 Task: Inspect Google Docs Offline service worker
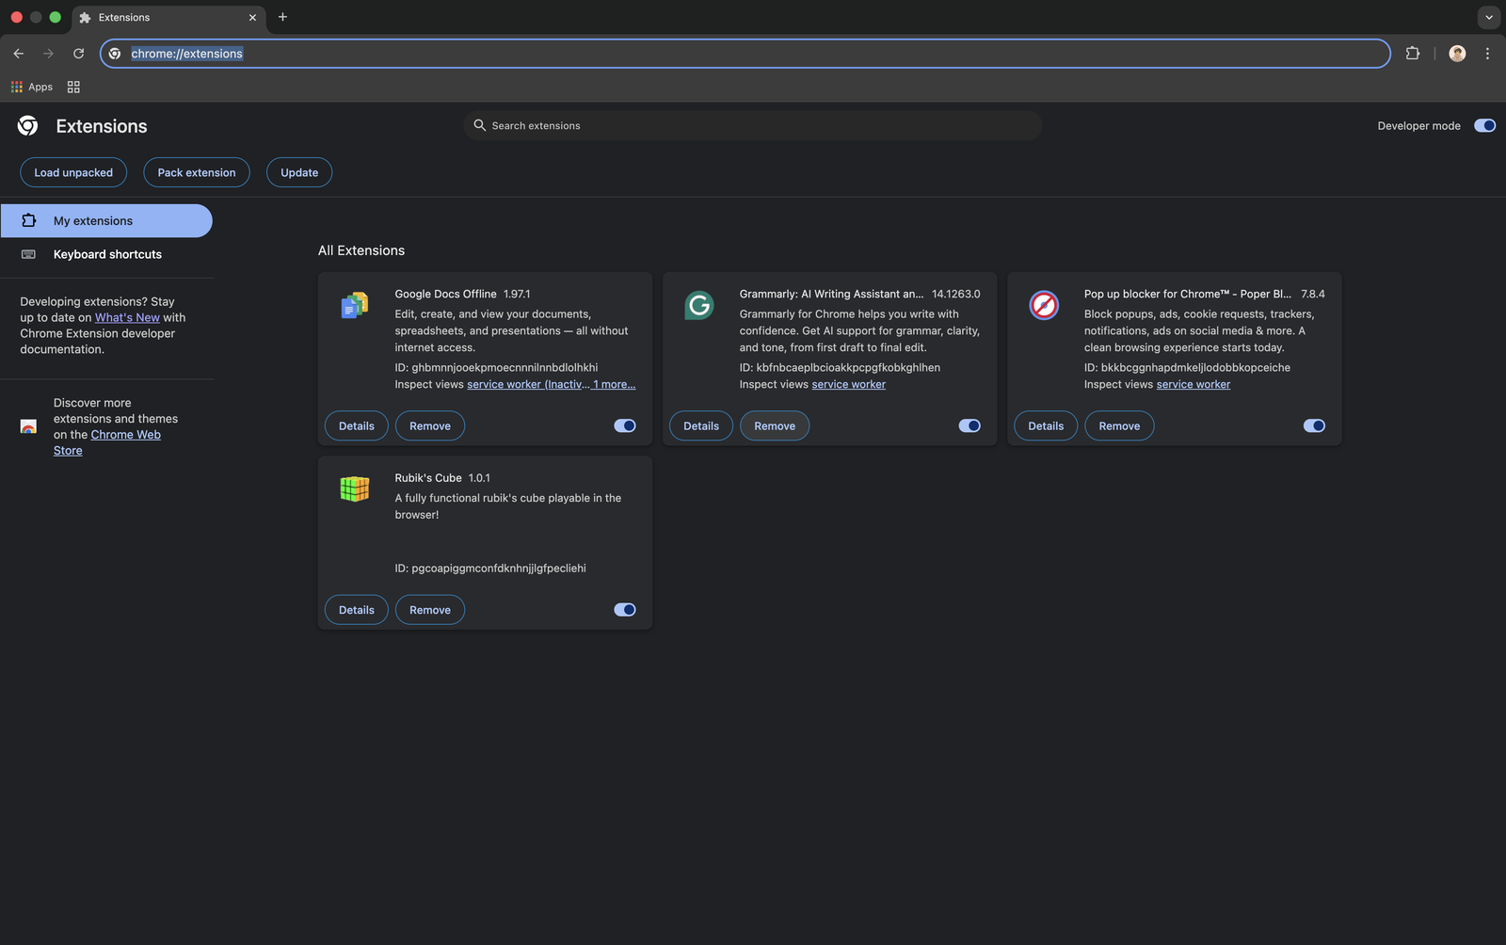[528, 384]
